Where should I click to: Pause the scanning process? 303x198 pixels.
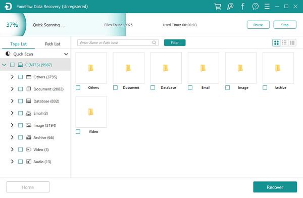coord(258,25)
